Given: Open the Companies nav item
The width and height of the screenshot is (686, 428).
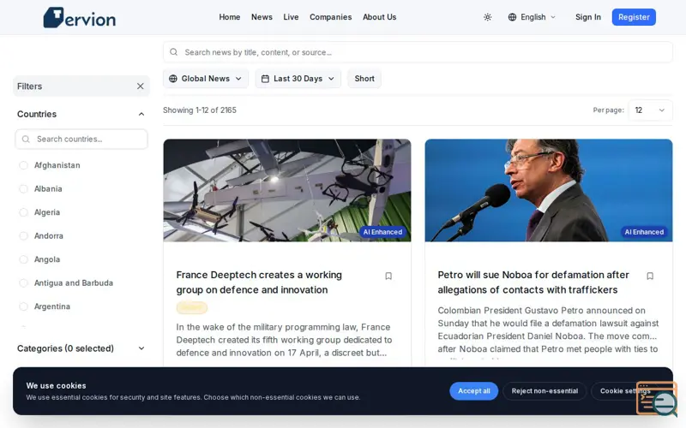Looking at the screenshot, I should click(331, 17).
